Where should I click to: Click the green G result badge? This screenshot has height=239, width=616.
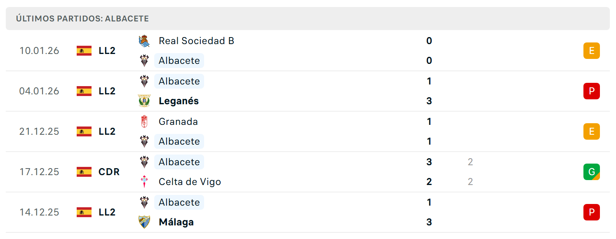click(x=592, y=172)
